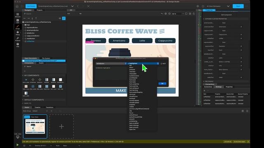Move item left with navigator left arrow
264x148 pixels.
[25, 18]
